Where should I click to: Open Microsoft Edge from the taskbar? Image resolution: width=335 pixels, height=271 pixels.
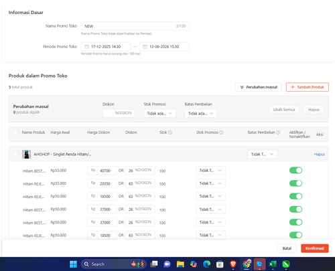pyautogui.click(x=206, y=264)
